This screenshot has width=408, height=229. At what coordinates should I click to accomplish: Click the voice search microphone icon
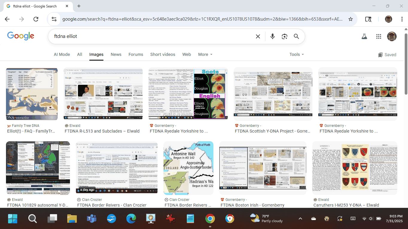tap(272, 36)
